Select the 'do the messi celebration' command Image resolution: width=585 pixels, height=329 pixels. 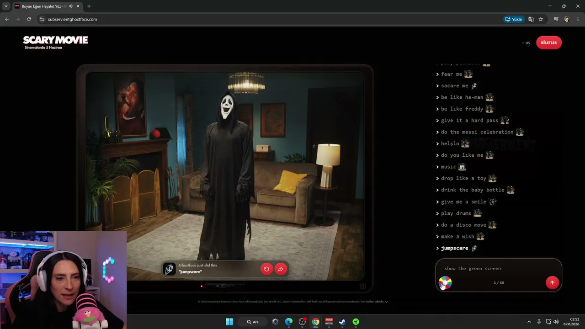(477, 132)
